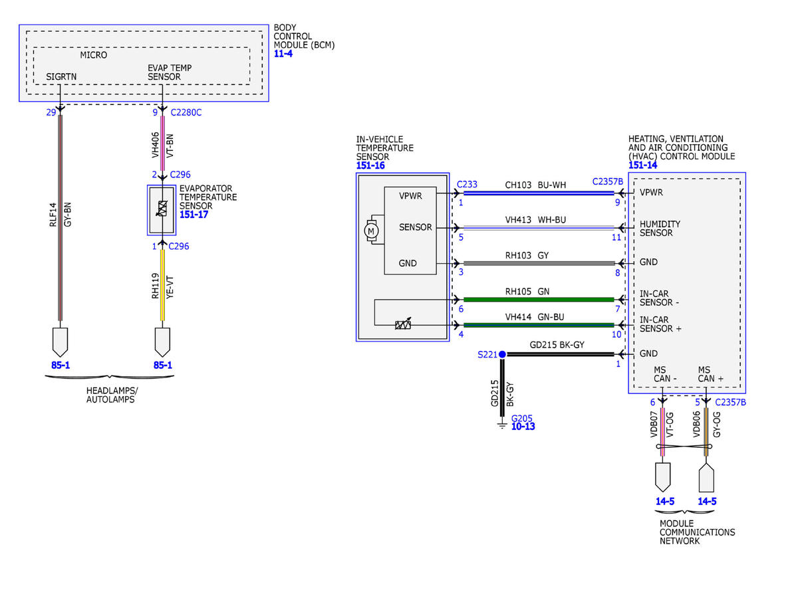The image size is (798, 616).
Task: Click the in-car thermistor resistor symbol
Action: [x=402, y=325]
